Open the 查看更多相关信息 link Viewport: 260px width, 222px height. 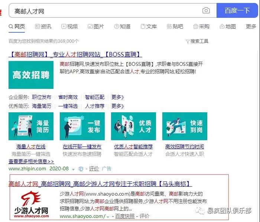(x=31, y=162)
